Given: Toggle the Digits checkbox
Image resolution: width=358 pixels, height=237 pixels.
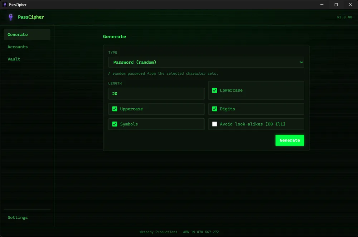Looking at the screenshot, I should [x=214, y=109].
